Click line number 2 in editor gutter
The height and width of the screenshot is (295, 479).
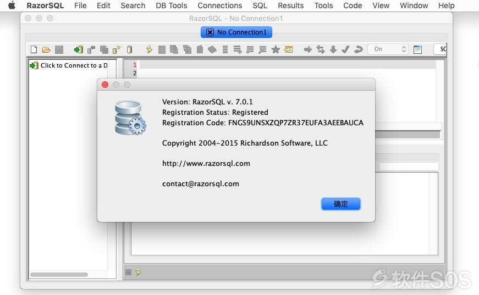(135, 73)
